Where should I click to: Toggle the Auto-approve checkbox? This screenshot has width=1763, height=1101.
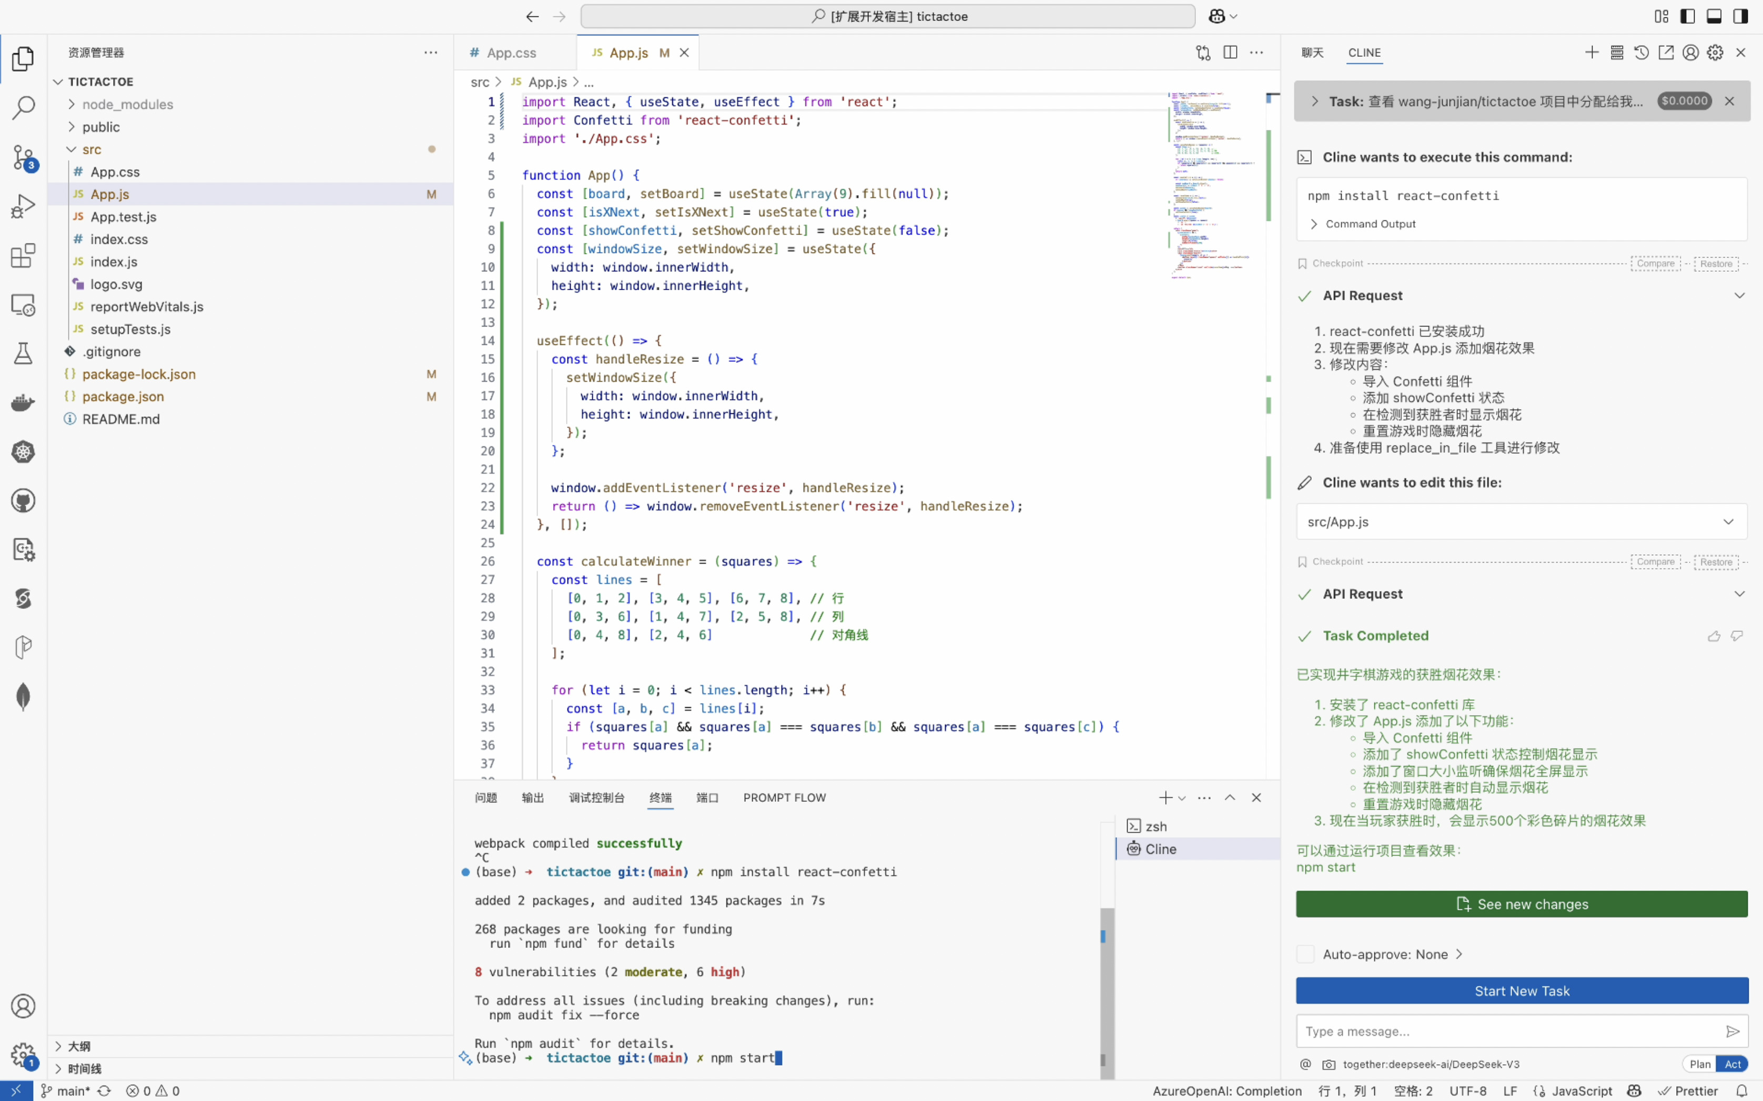[1306, 954]
